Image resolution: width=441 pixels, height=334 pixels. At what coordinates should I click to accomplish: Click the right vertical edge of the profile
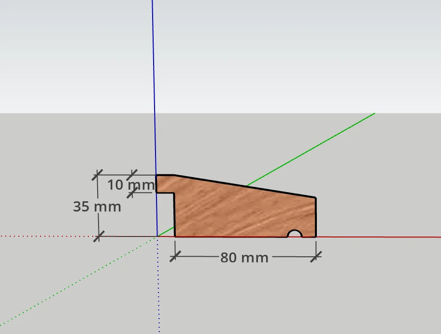point(315,217)
